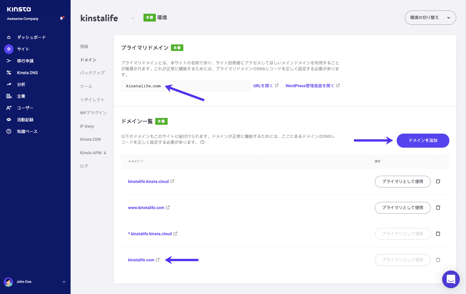The image size is (466, 294).
Task: Open the 分析 analytics icon
Action: [8, 84]
